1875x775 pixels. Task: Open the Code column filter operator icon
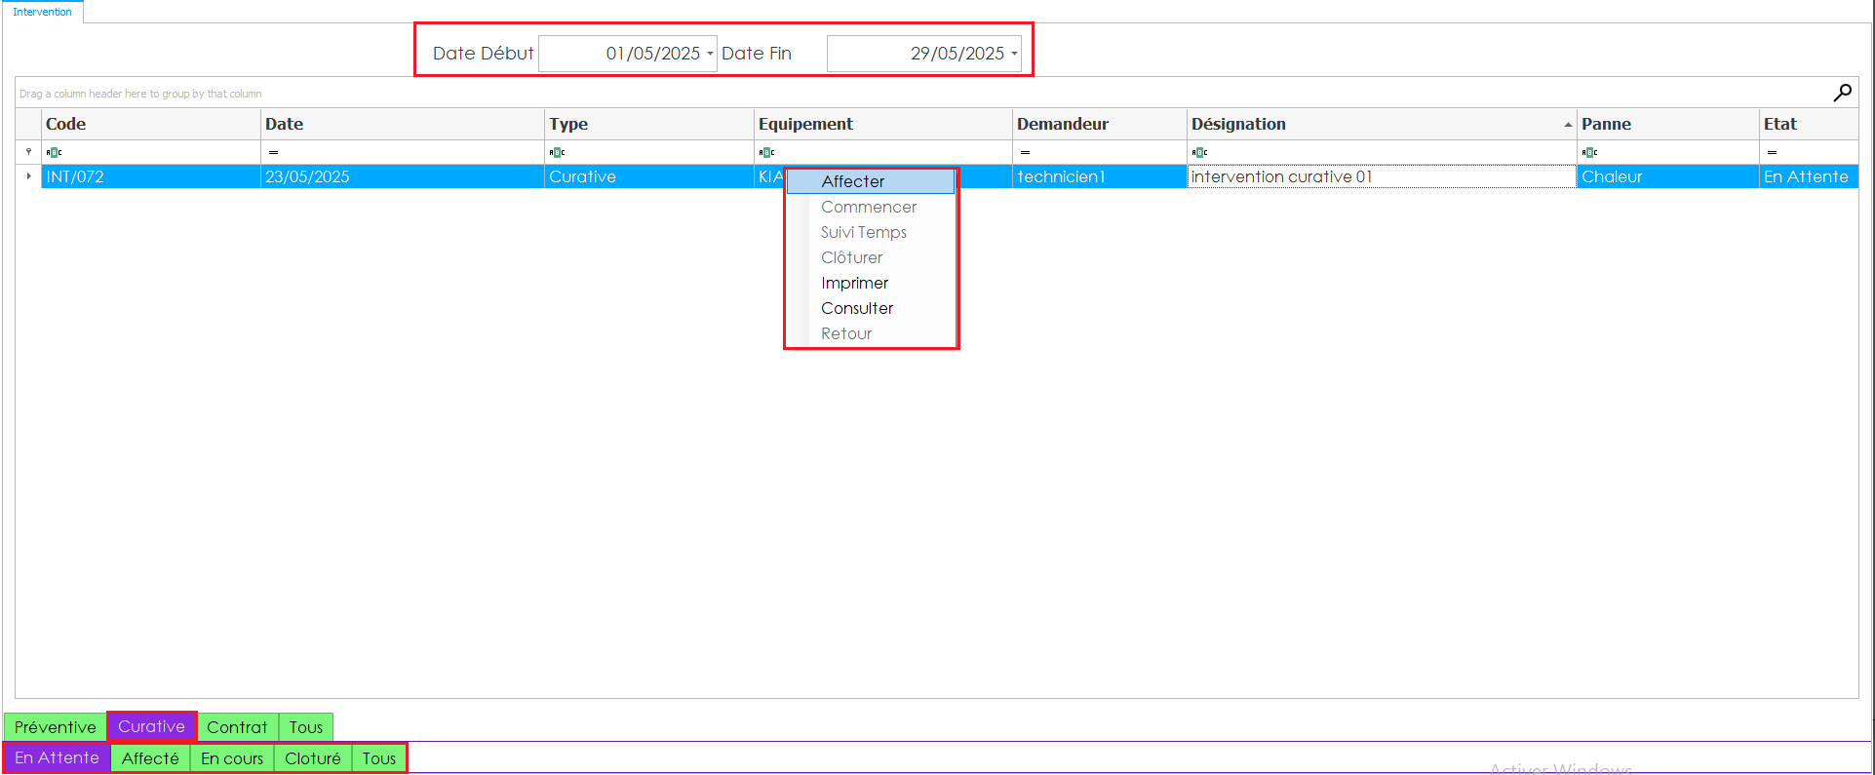point(55,152)
